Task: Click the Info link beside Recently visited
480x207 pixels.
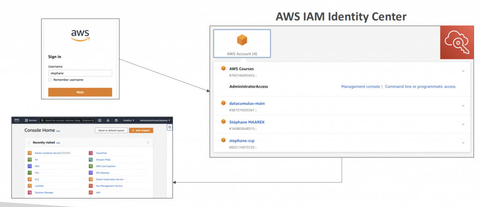Action: point(58,143)
